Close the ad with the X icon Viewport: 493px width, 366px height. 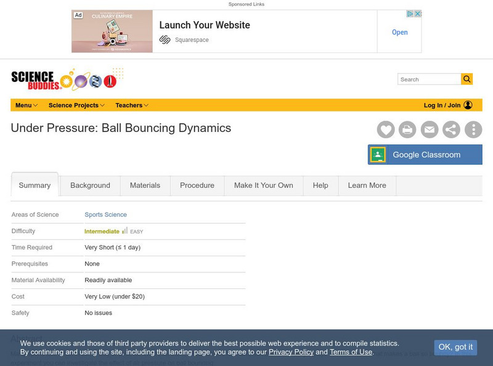[x=417, y=14]
